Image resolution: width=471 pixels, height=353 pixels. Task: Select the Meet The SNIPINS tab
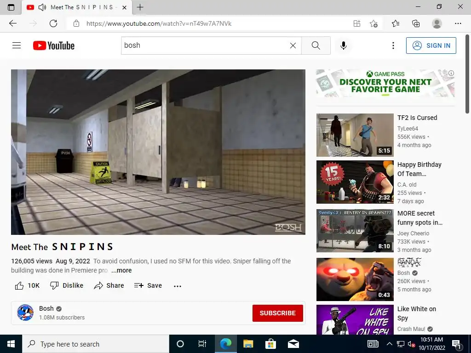[77, 7]
